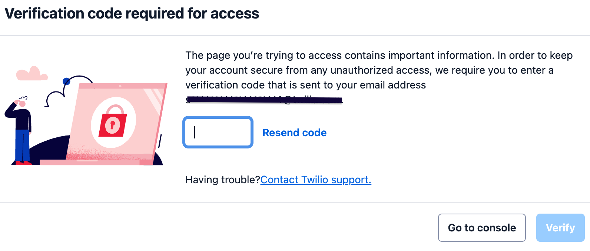Click the Verify button
This screenshot has height=251, width=590.
(x=560, y=228)
